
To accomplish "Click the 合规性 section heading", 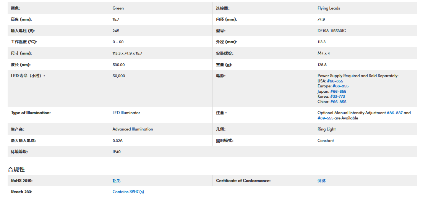I will pyautogui.click(x=16, y=169).
